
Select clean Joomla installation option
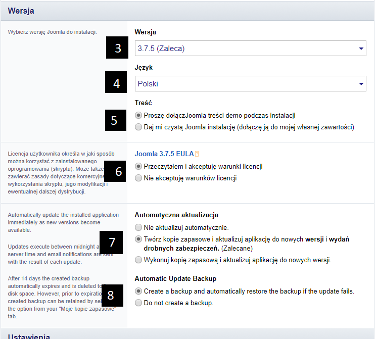click(138, 127)
